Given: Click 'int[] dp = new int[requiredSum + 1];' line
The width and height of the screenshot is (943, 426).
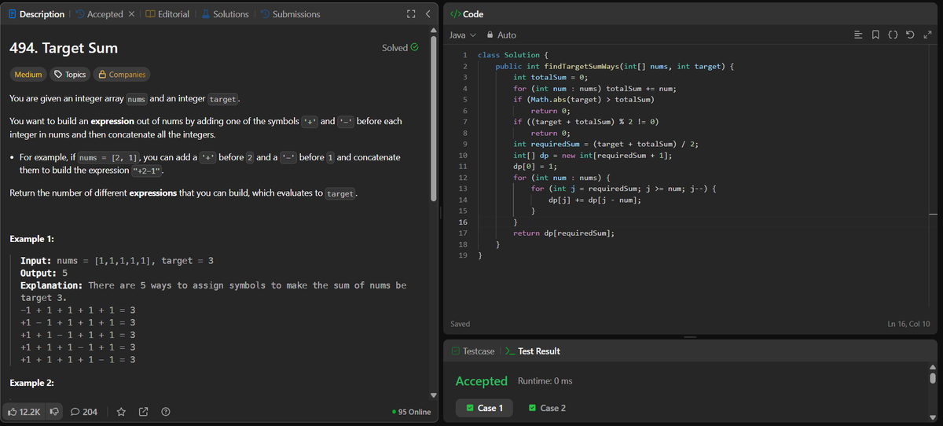Looking at the screenshot, I should click(593, 156).
